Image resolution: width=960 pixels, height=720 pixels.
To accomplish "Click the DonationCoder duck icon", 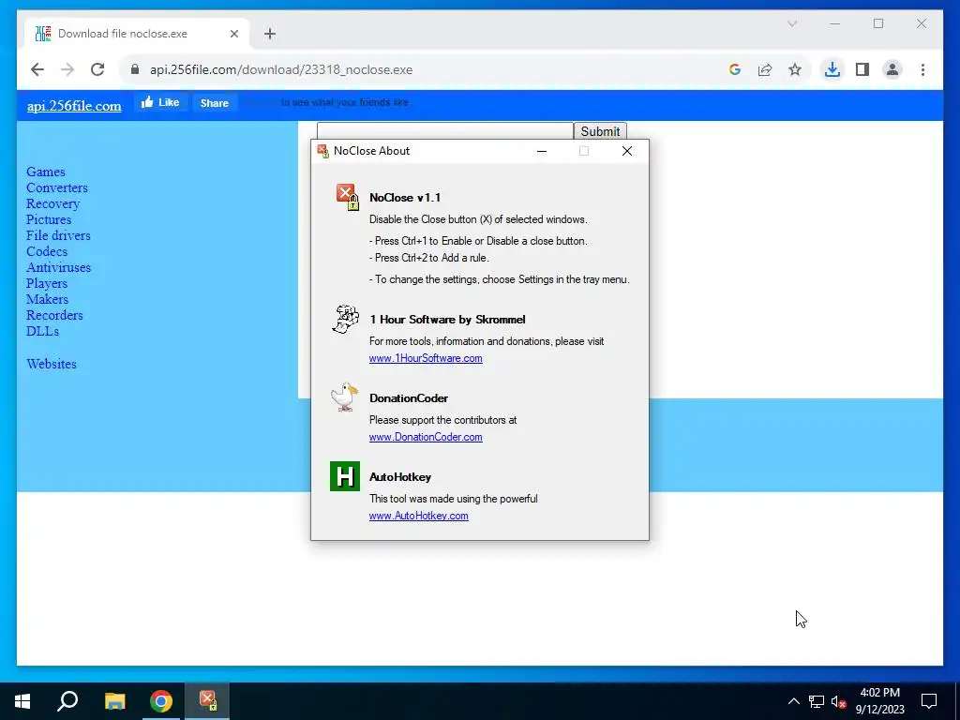I will (344, 397).
